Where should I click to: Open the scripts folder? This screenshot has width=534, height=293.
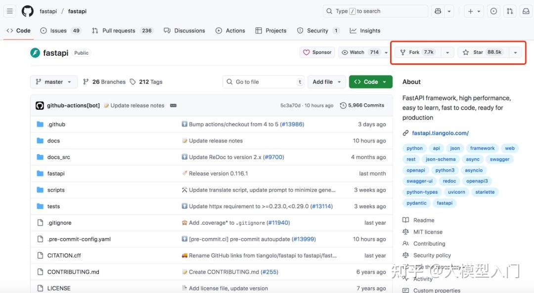tap(56, 190)
